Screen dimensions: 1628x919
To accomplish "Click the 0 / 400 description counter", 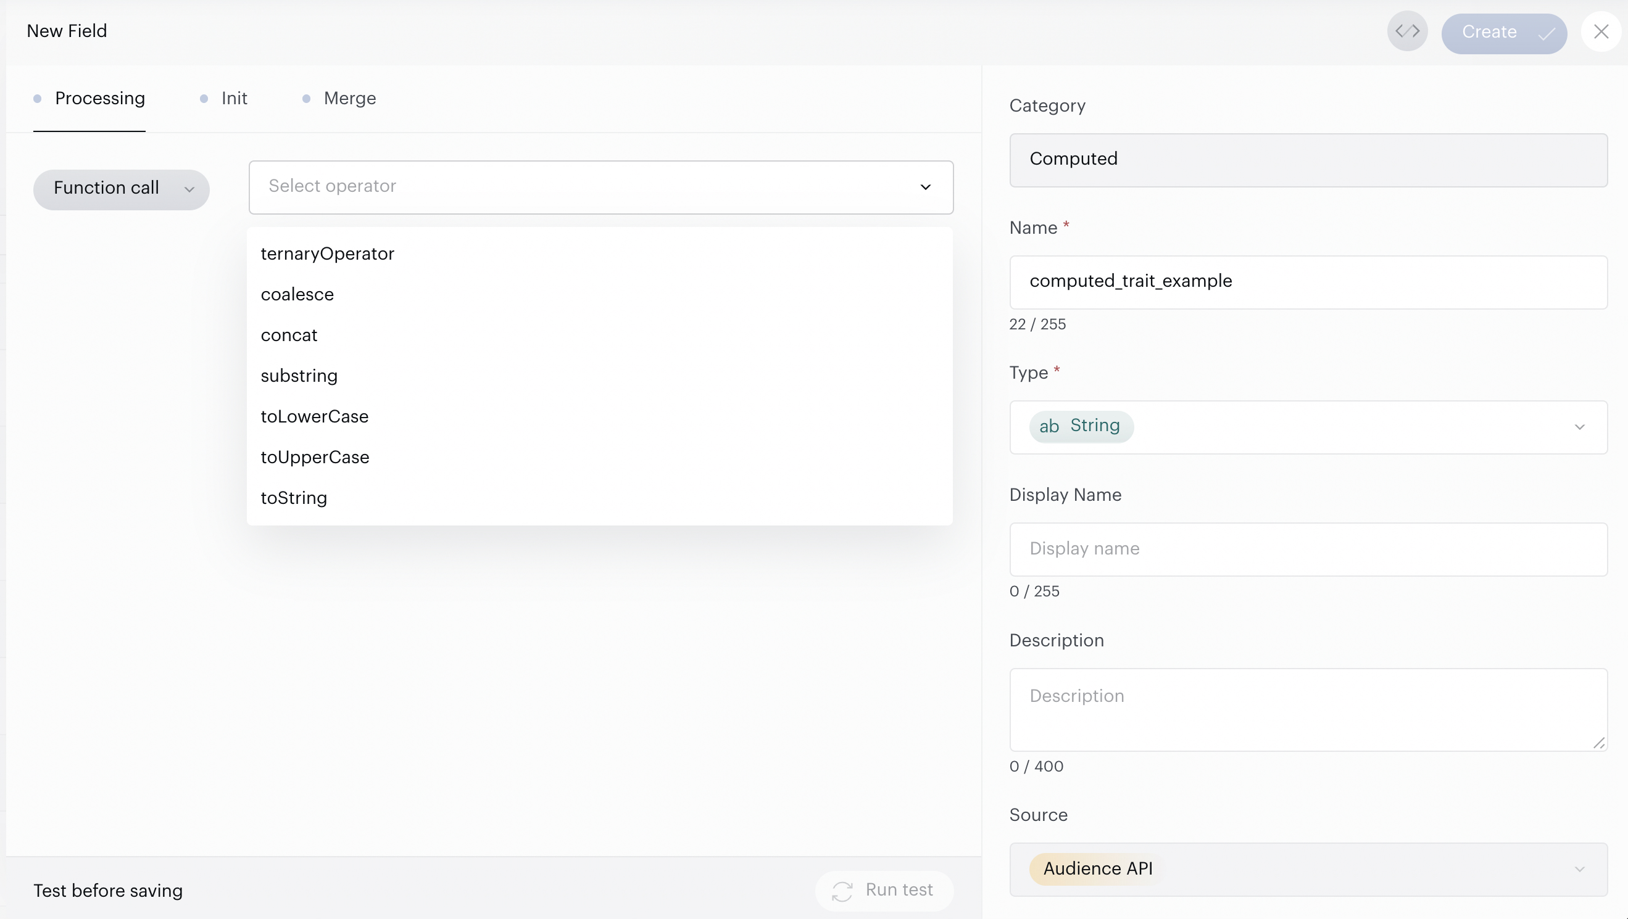I will 1036,766.
